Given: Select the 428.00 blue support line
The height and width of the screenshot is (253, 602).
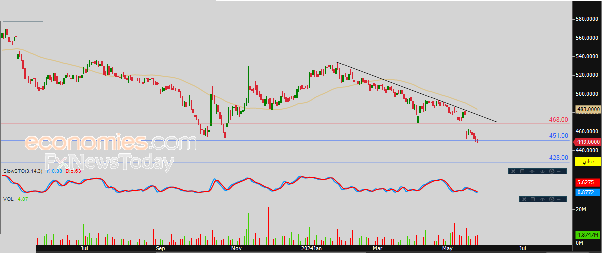Looking at the screenshot, I should click(x=284, y=162).
